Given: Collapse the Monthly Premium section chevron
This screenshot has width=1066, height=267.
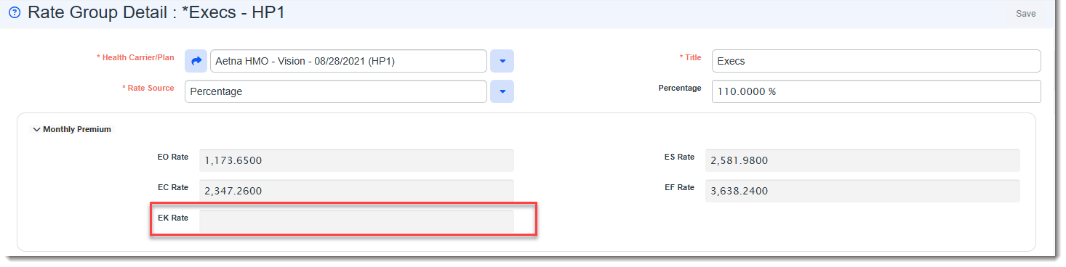Looking at the screenshot, I should click(x=36, y=130).
